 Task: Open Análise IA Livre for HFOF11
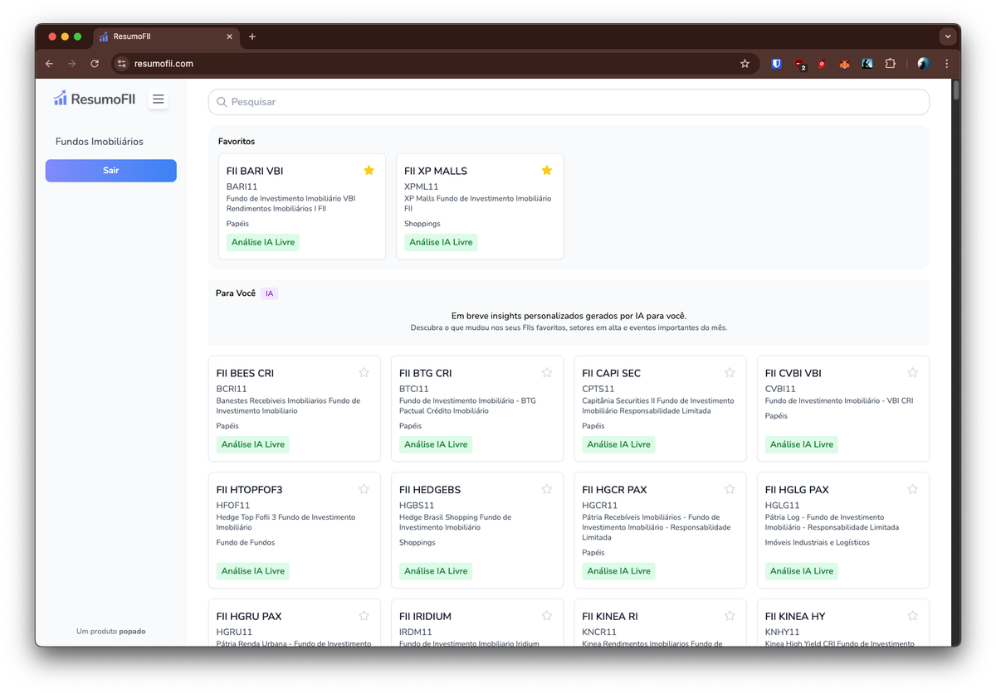tap(253, 571)
